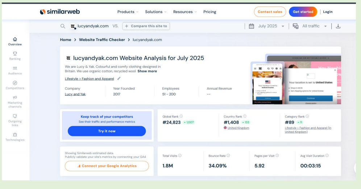361x189 pixels.
Task: Click Pricing in the top navigation
Action: tap(209, 12)
